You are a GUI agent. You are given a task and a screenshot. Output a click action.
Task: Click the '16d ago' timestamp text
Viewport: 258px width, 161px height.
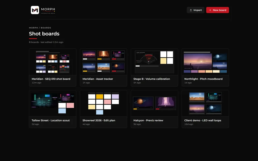pos(189,124)
